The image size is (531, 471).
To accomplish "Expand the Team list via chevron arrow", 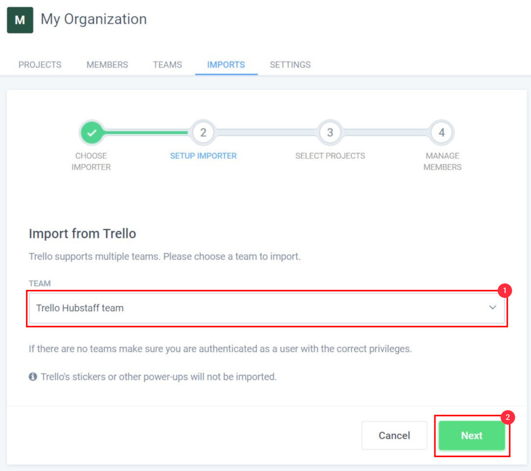I will pyautogui.click(x=493, y=308).
